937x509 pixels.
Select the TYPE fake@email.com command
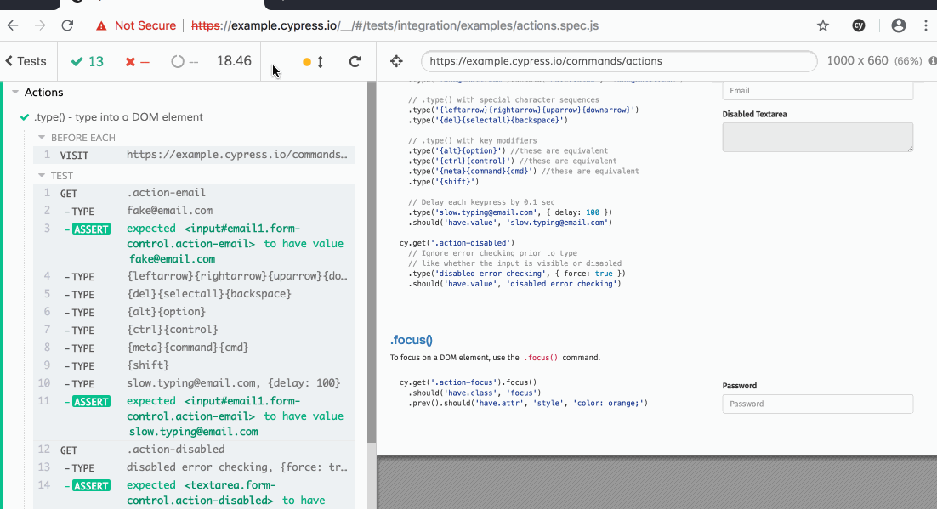pyautogui.click(x=194, y=211)
